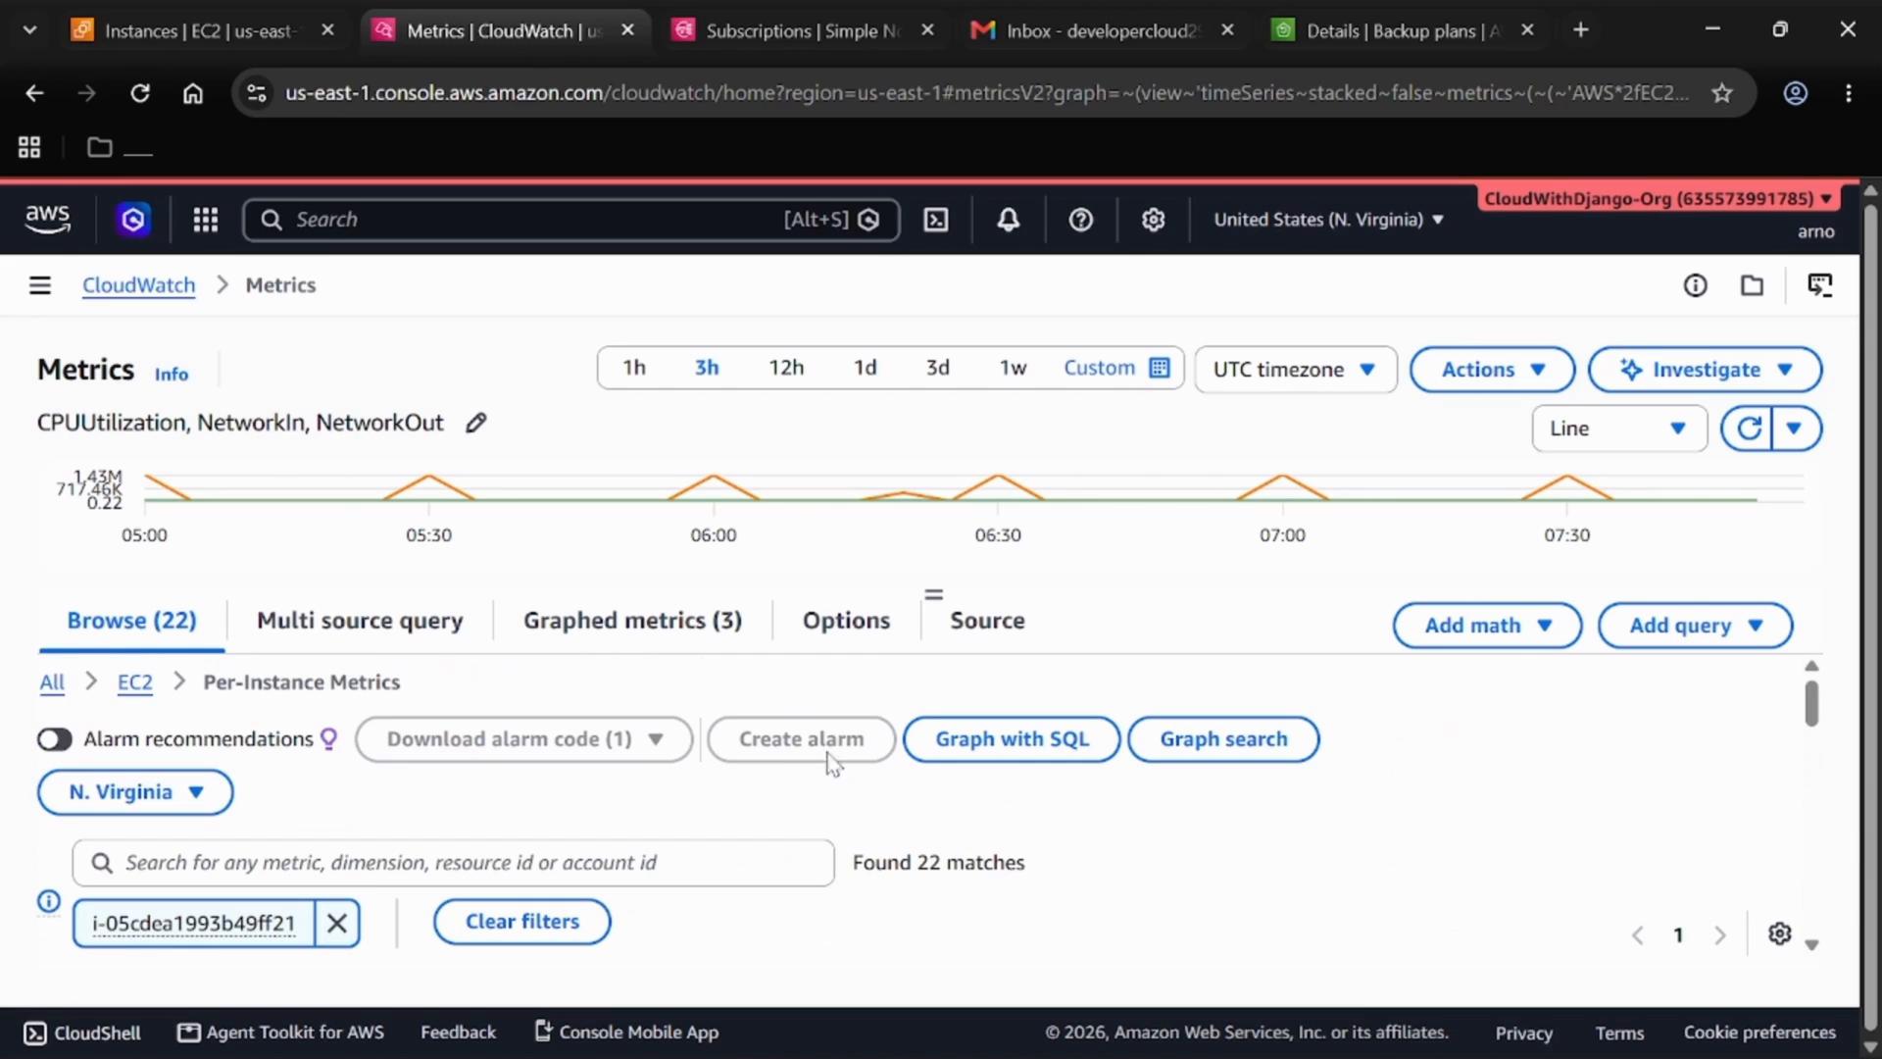The width and height of the screenshot is (1882, 1059).
Task: Open the chat assistant icon at top right
Action: [1820, 285]
